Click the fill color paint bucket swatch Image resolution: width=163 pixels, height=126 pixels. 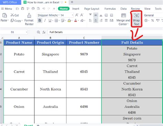click(x=69, y=21)
